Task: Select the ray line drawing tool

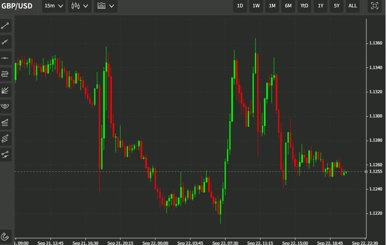Action: point(5,42)
